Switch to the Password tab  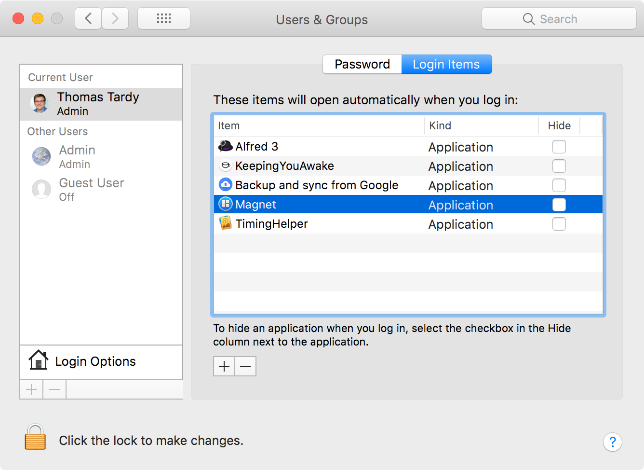click(362, 64)
